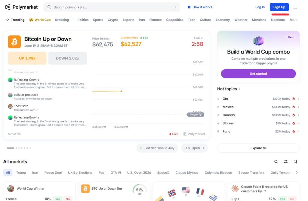This screenshot has height=201, width=308.
Task: Click the Claude Fable card starburst icon
Action: [235, 189]
